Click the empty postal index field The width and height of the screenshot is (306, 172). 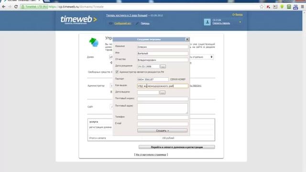click(163, 99)
